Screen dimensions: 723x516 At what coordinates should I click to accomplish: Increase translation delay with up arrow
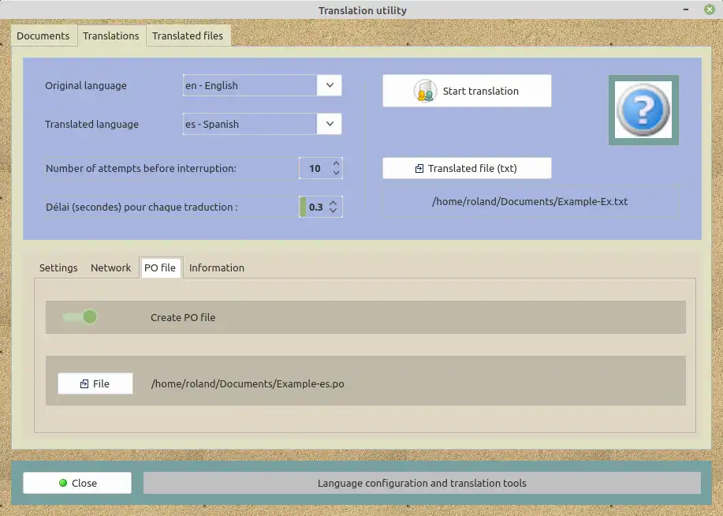[x=334, y=202]
